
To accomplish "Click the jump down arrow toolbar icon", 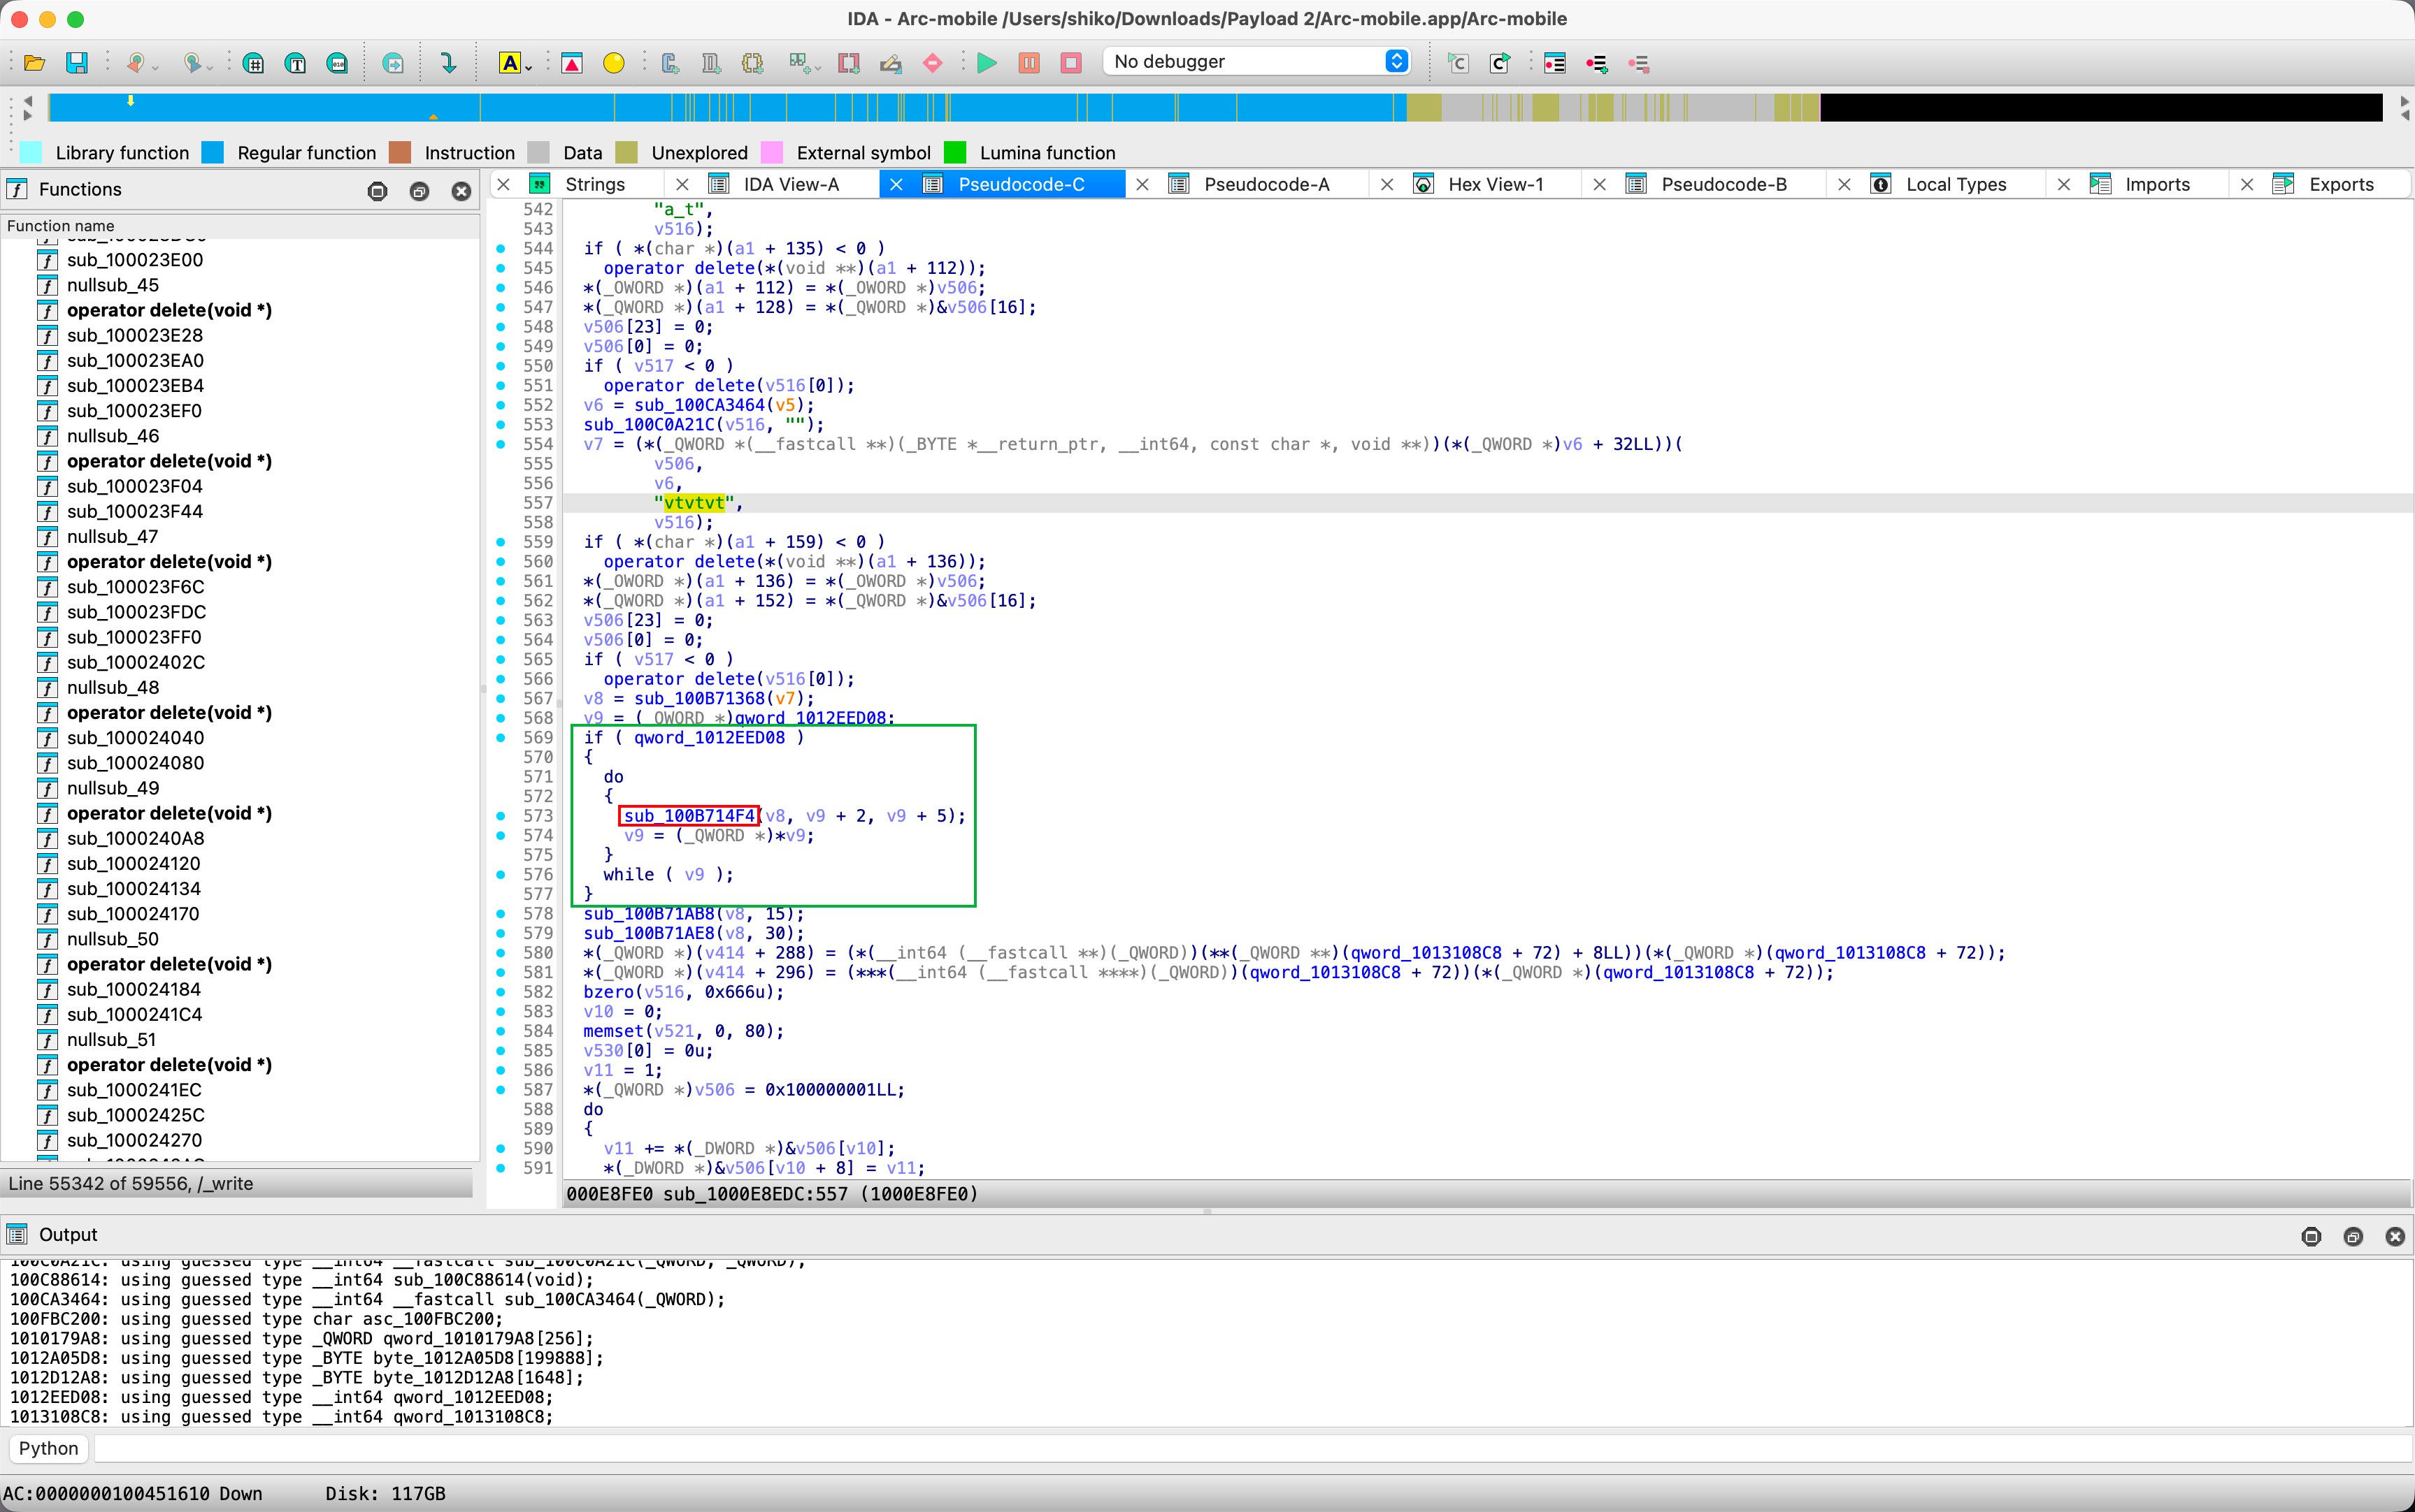I will tap(448, 63).
